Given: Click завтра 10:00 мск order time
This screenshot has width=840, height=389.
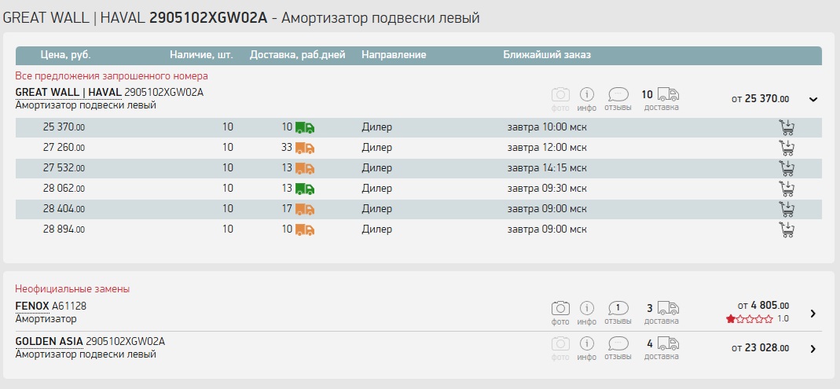Looking at the screenshot, I should (547, 127).
